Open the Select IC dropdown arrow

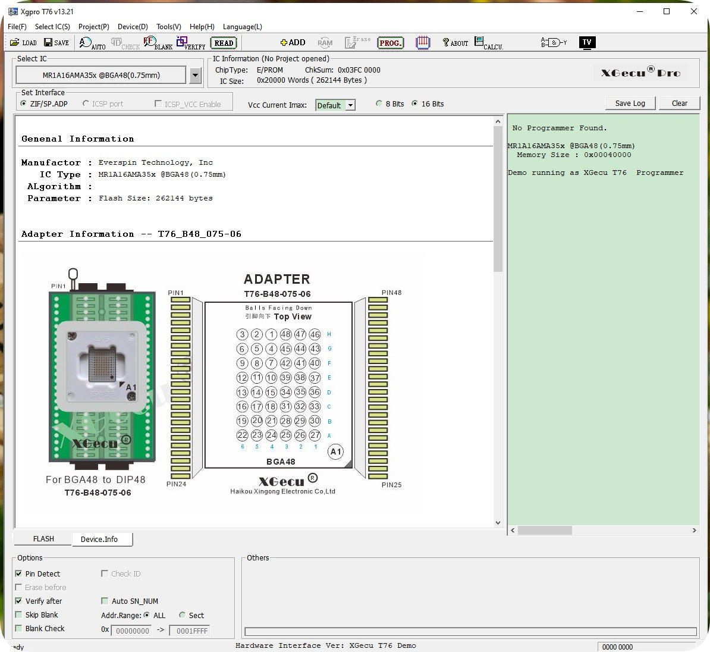195,75
